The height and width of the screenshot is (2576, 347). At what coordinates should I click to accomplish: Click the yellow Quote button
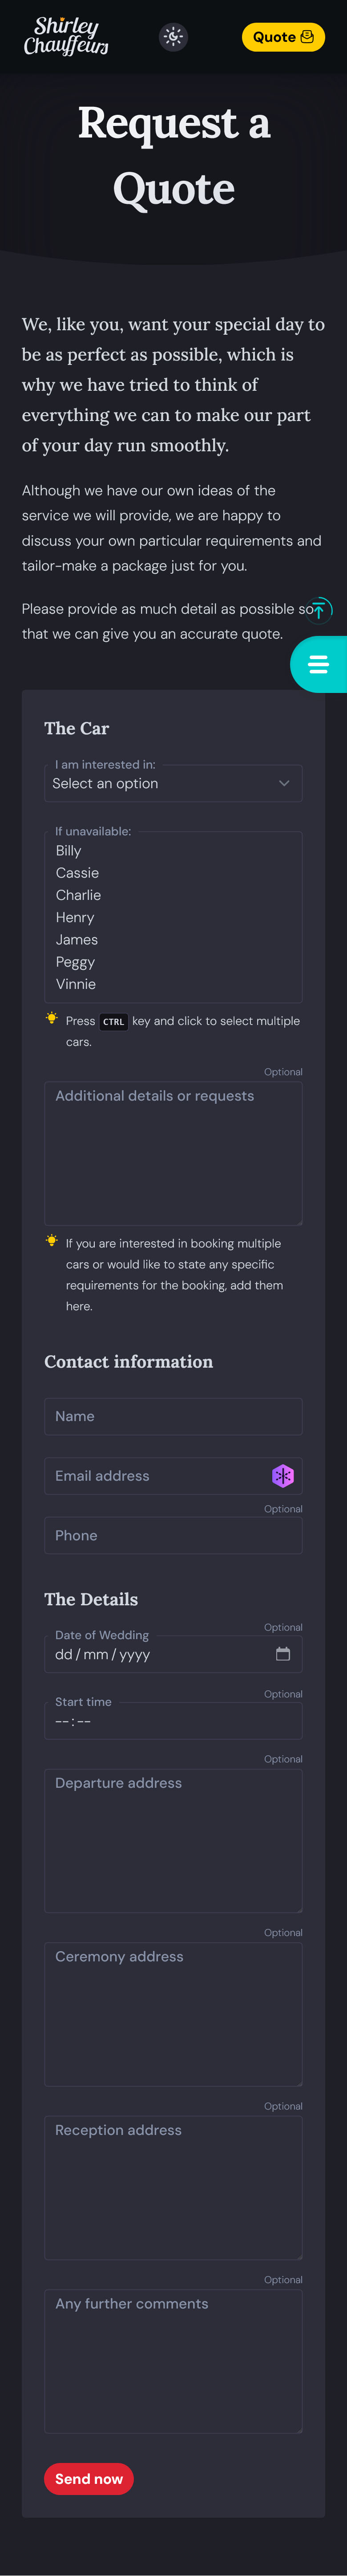pos(283,37)
